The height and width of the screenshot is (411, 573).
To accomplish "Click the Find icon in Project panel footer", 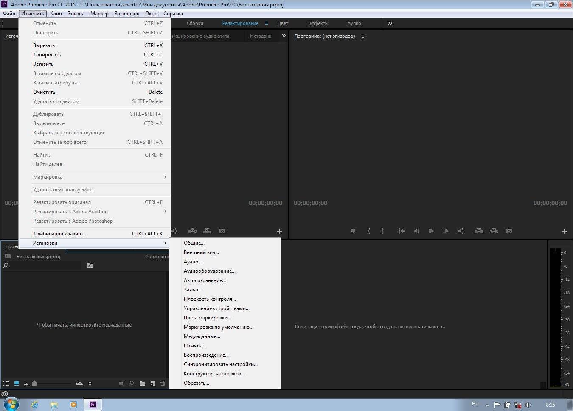I will [x=132, y=383].
